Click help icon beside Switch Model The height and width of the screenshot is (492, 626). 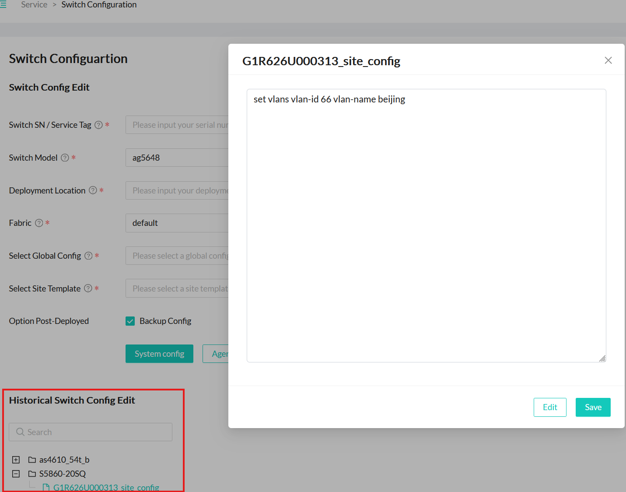65,158
